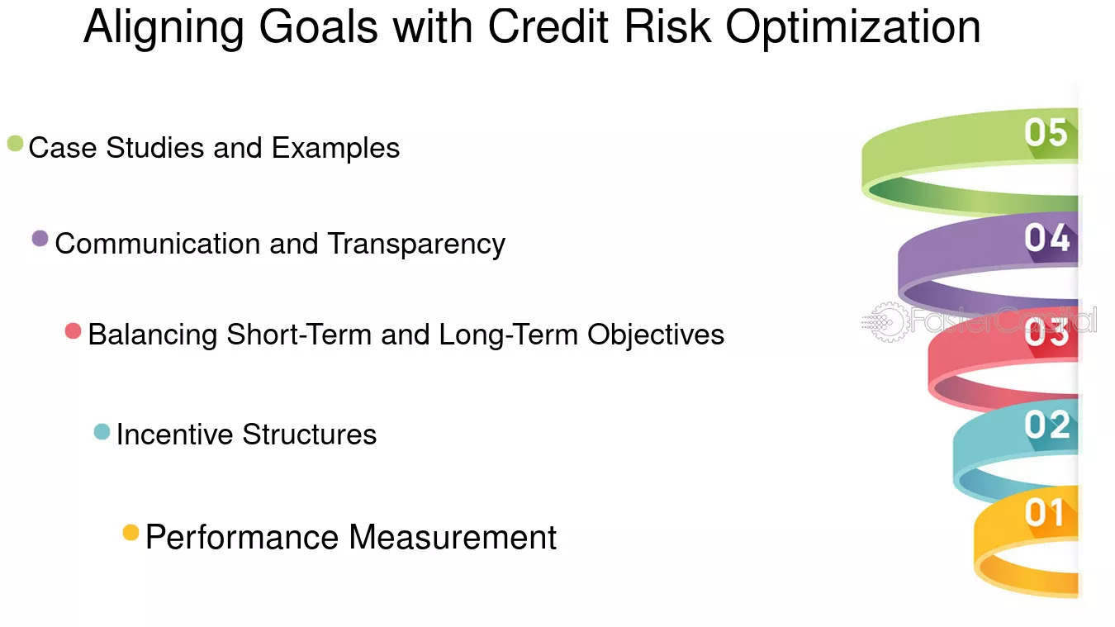This screenshot has width=1115, height=627.
Task: Click the number 01 label on ribbon
Action: pyautogui.click(x=1045, y=513)
